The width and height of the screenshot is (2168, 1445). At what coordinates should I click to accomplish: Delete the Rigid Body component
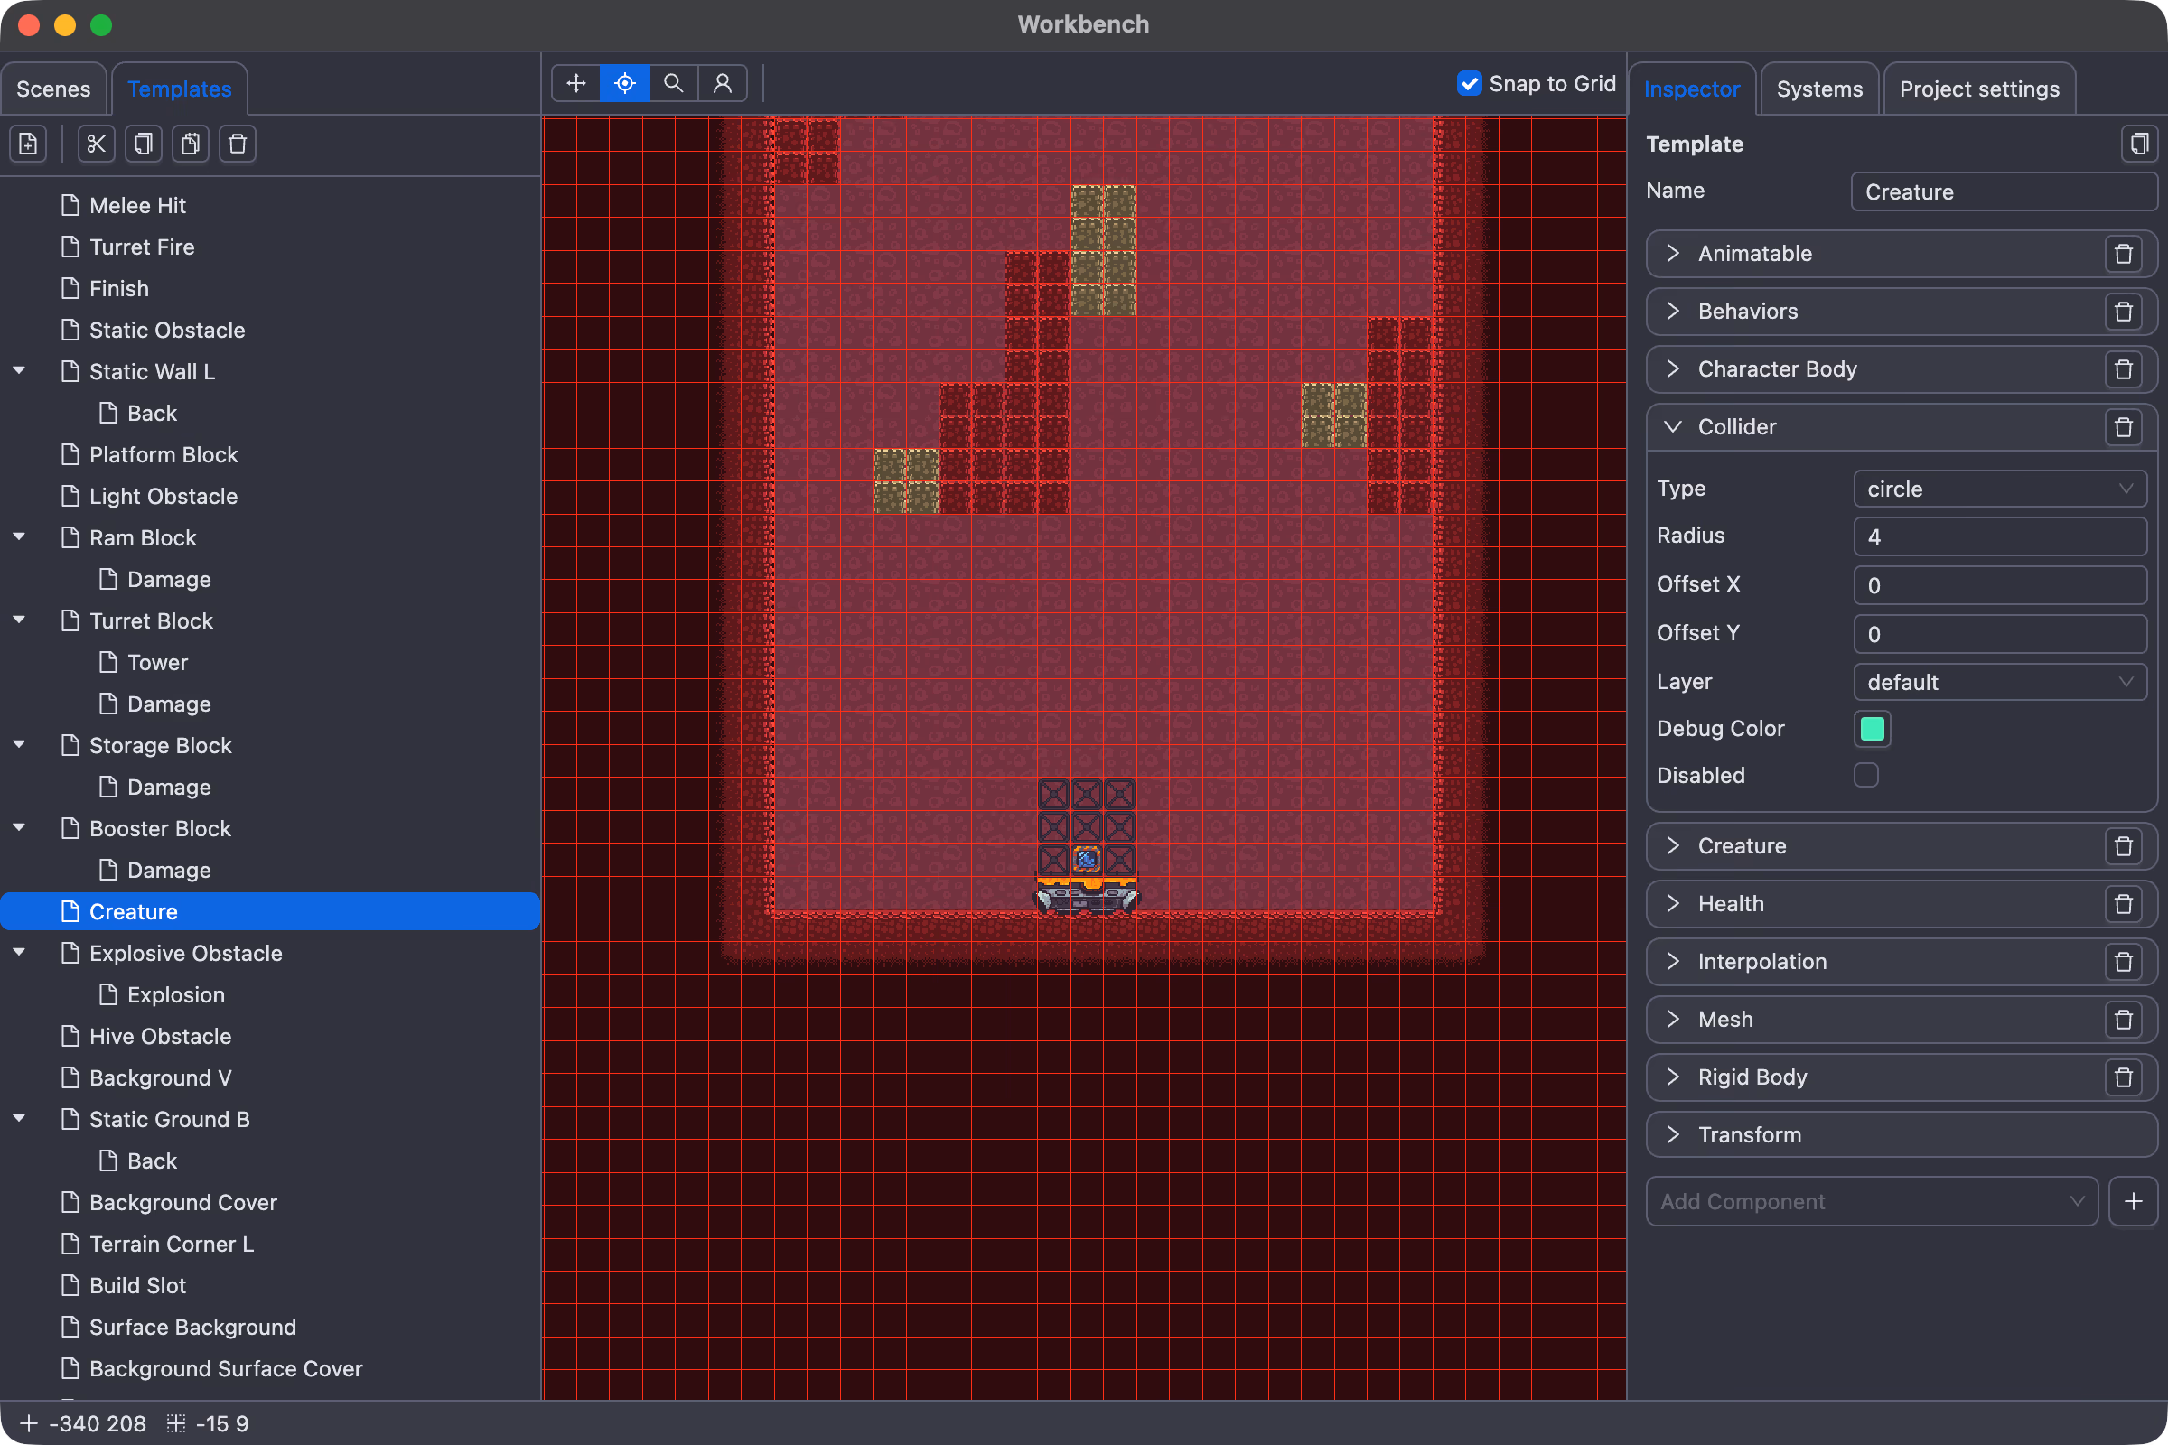click(2124, 1077)
